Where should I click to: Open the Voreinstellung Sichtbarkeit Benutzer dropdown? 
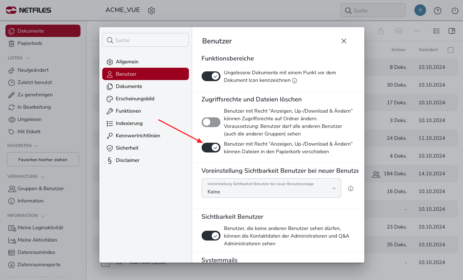click(271, 188)
